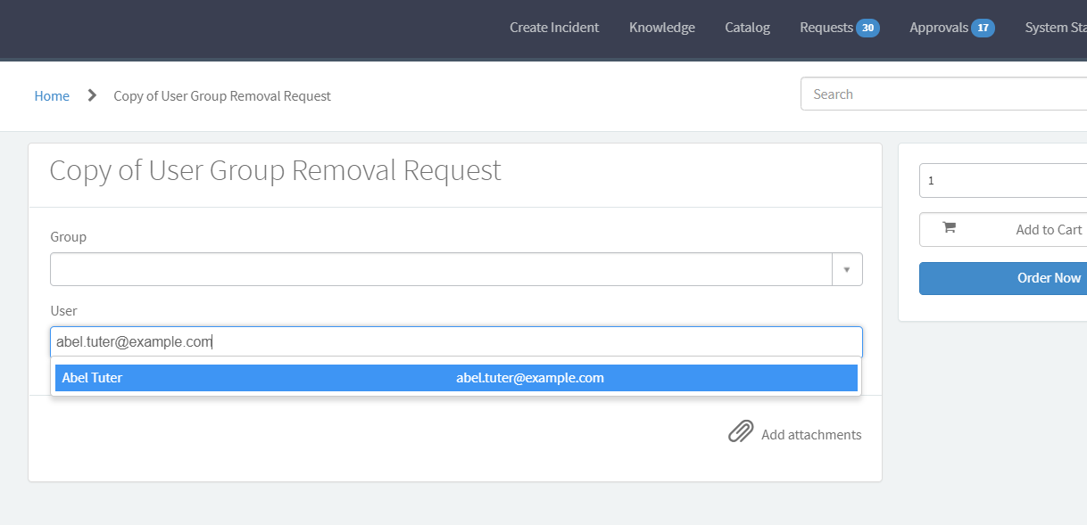Open the Group dropdown arrow
The image size is (1087, 525).
[x=847, y=269]
